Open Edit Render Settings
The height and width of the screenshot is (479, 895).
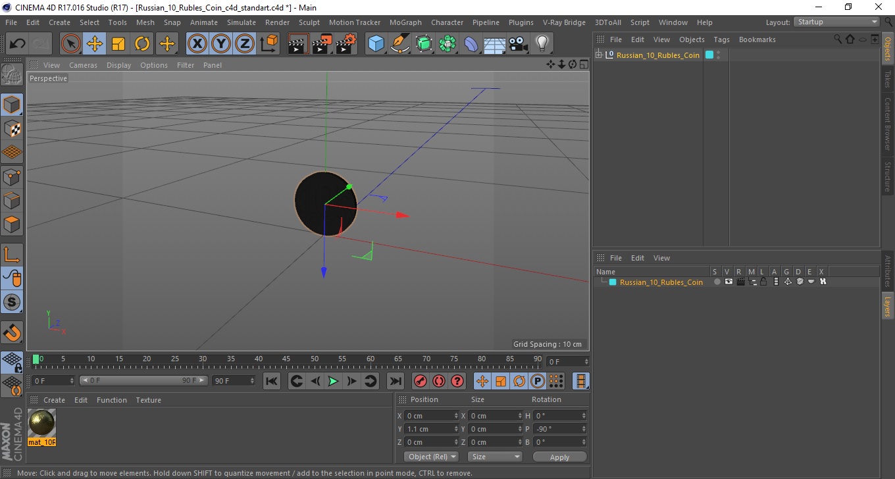[x=346, y=44]
